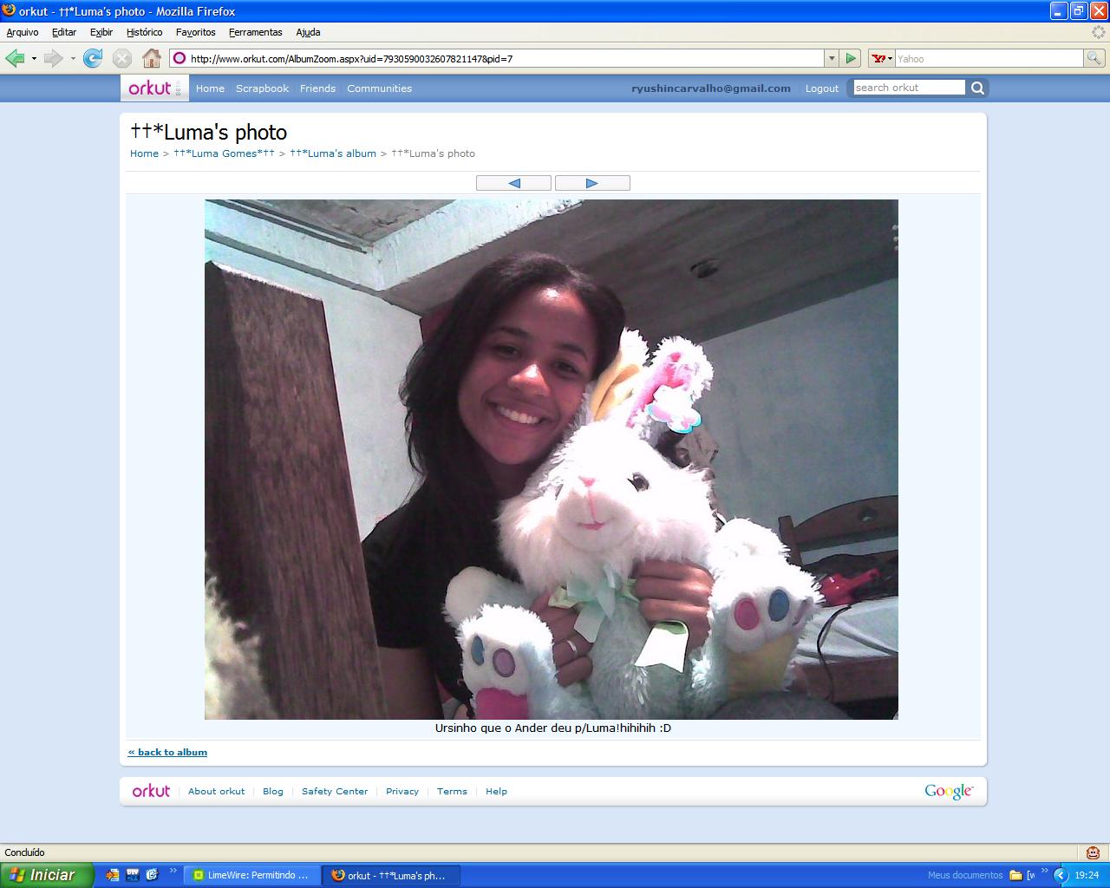Screen dimensions: 1110x888
Task: Show the next photo with the right arrow
Action: pyautogui.click(x=592, y=183)
